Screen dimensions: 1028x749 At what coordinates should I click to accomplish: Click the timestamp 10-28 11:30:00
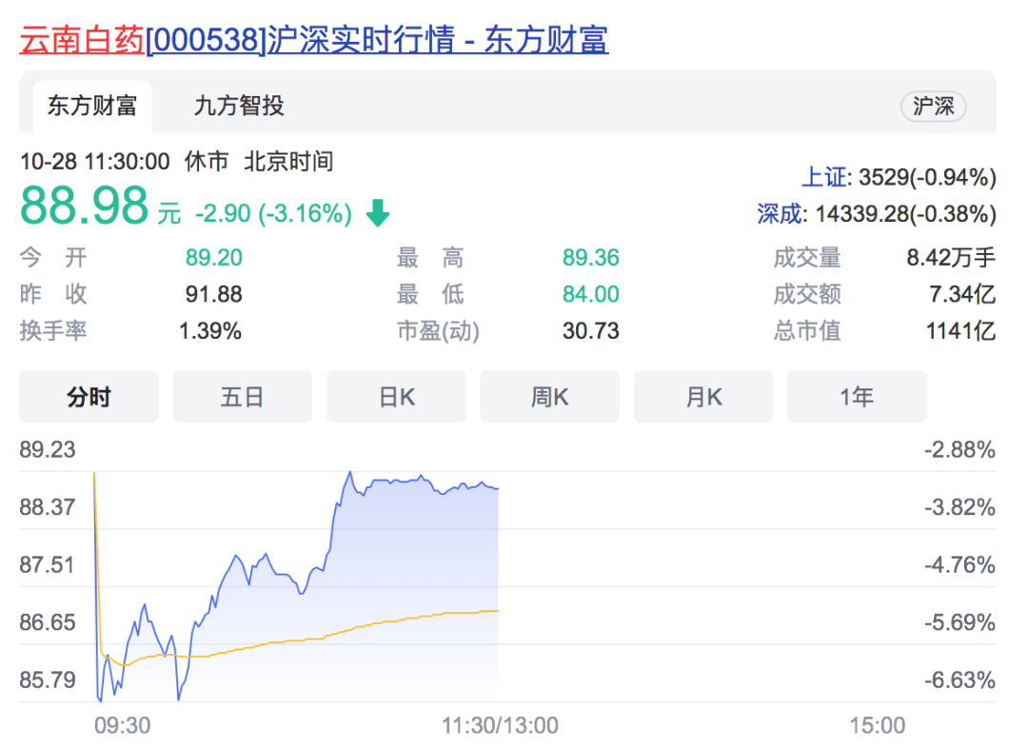point(95,161)
